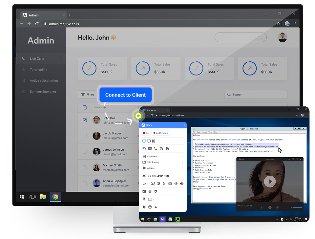
Task: Open the on-screen keyboard icon
Action: click(170, 184)
